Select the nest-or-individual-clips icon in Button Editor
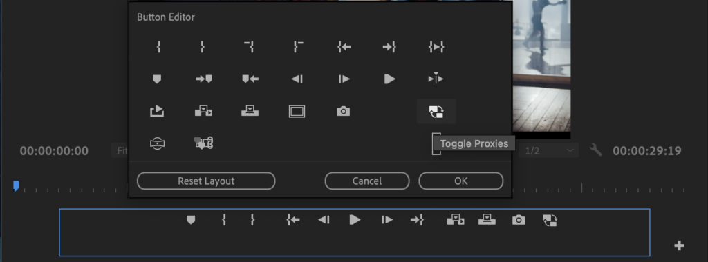This screenshot has width=708, height=262. [203, 143]
